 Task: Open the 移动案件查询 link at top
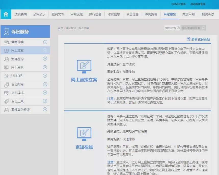click(198, 4)
